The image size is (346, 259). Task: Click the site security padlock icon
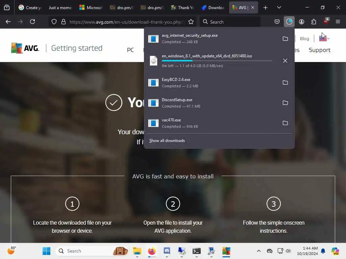pos(63,22)
